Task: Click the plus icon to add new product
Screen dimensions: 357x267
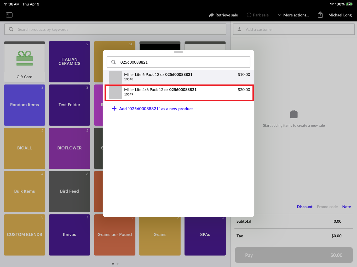Action: click(x=114, y=108)
